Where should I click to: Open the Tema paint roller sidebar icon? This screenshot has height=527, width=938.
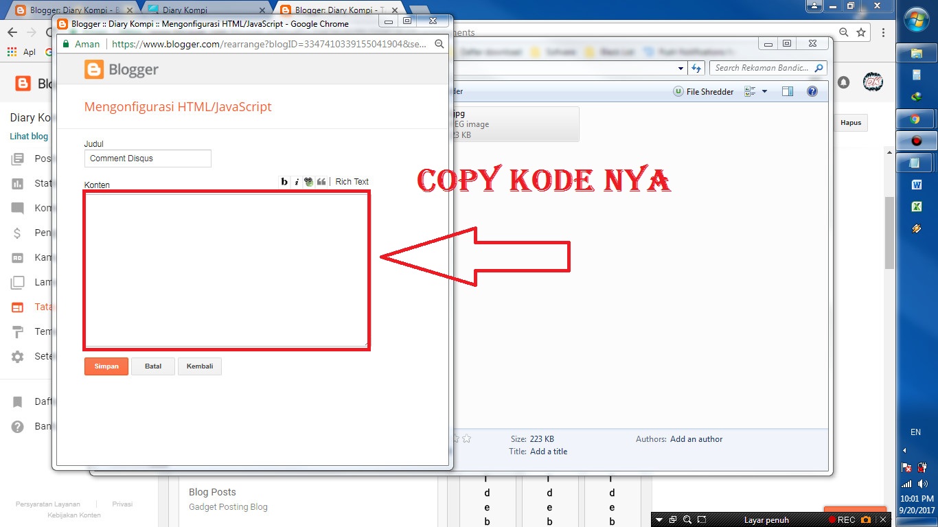(x=18, y=331)
